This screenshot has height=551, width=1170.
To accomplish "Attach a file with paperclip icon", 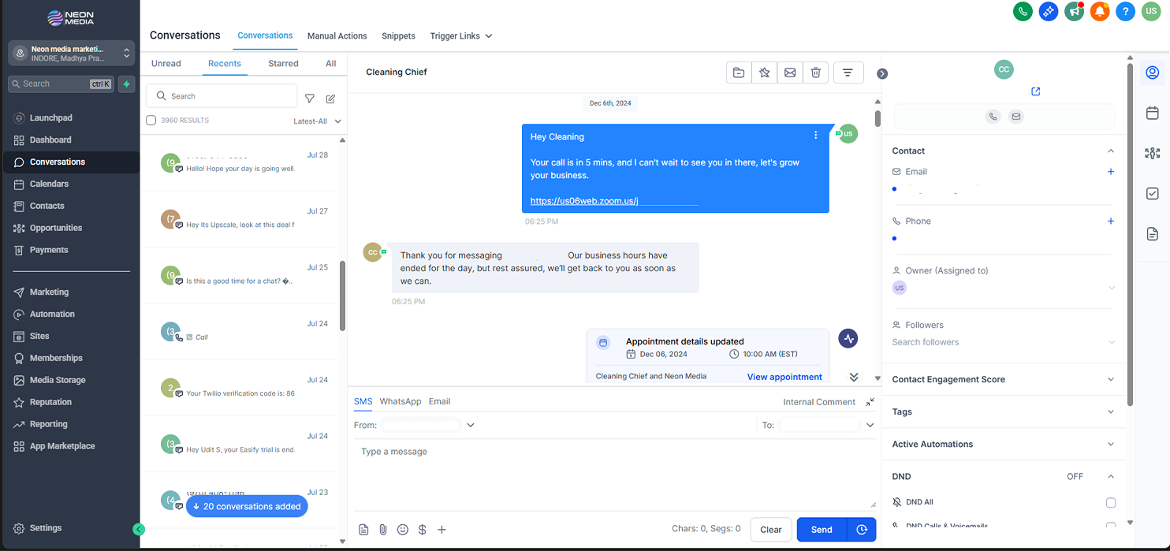I will [x=383, y=530].
